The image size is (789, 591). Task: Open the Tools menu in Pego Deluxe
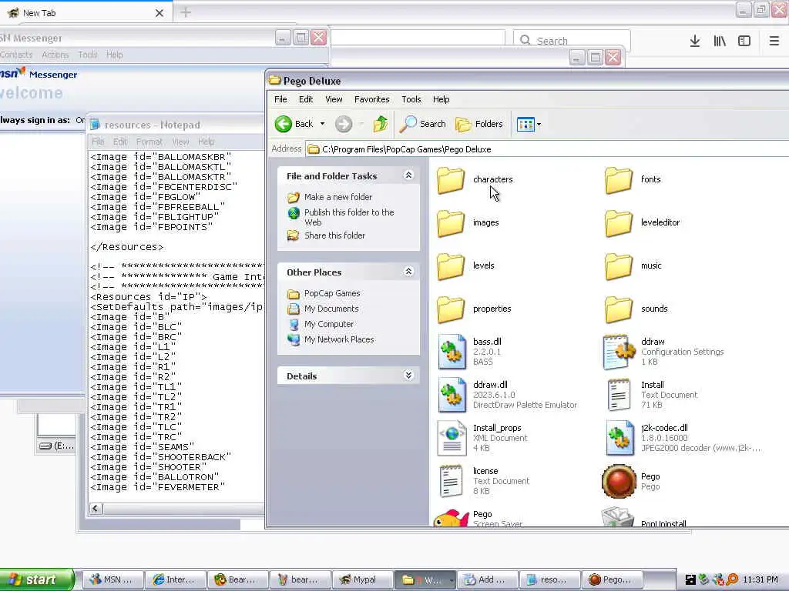coord(411,99)
